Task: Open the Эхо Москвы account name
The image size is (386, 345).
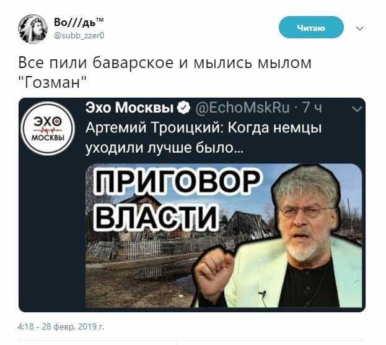Action: point(129,108)
